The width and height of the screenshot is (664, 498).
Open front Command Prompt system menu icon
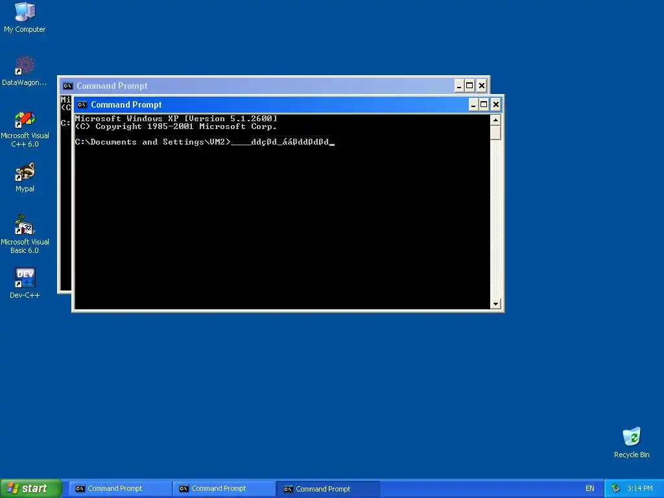(82, 104)
